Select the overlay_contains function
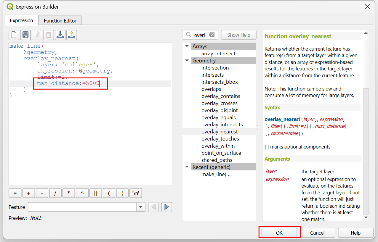378x242 pixels. pyautogui.click(x=221, y=96)
